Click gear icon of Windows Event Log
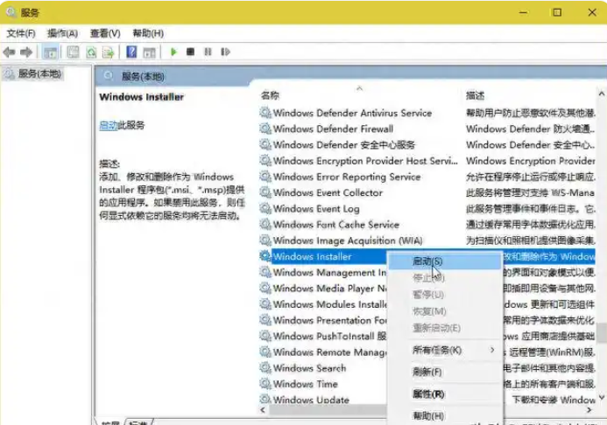Image resolution: width=607 pixels, height=425 pixels. coord(265,209)
